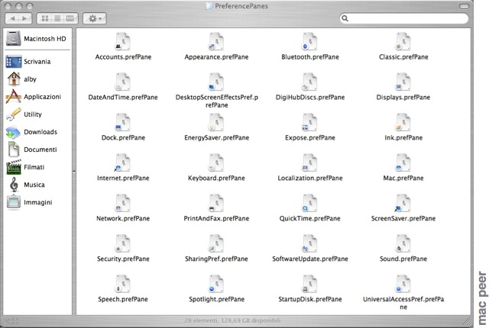This screenshot has width=489, height=328.
Task: Select the Security.prefPane file icon
Action: pyautogui.click(x=123, y=243)
